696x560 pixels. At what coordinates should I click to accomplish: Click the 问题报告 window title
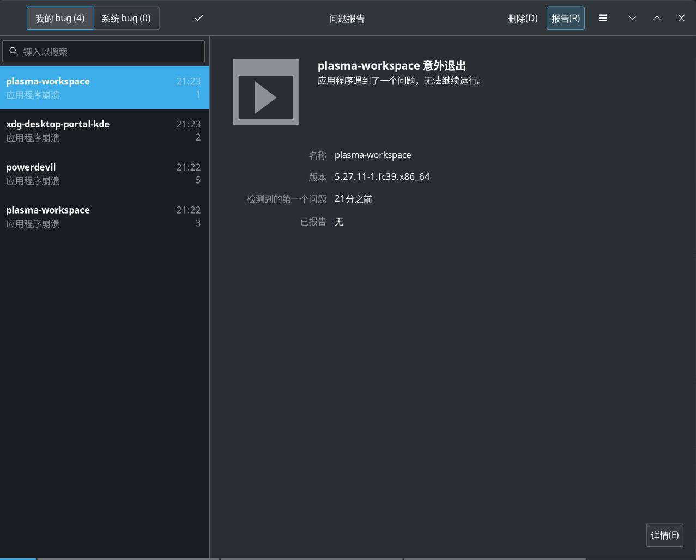pyautogui.click(x=347, y=19)
